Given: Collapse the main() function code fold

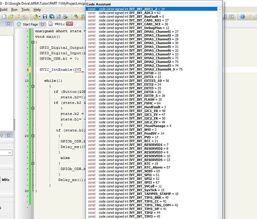Looking at the screenshot, I should tap(33, 42).
